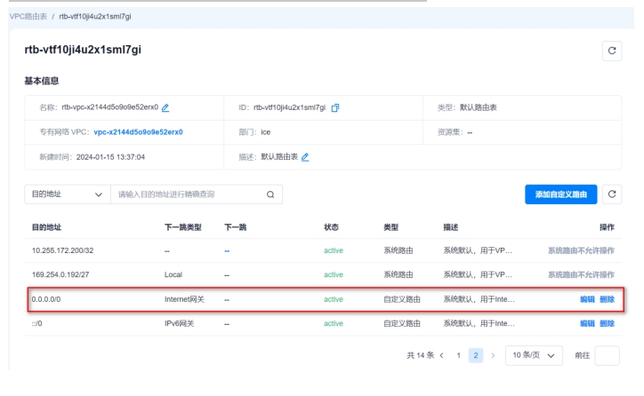Click the 0.0.0.0/0 destination cell

[46, 299]
